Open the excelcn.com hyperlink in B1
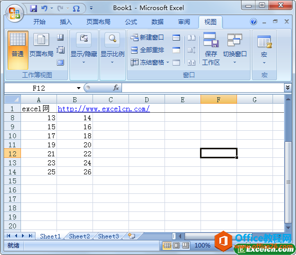The image size is (296, 255). coord(103,109)
